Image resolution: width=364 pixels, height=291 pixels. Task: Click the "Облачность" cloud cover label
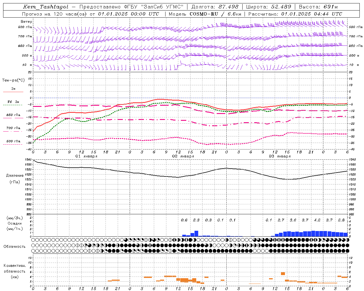pyautogui.click(x=14, y=246)
